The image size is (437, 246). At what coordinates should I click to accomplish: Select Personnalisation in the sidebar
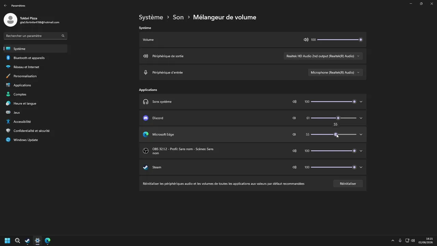(36, 76)
